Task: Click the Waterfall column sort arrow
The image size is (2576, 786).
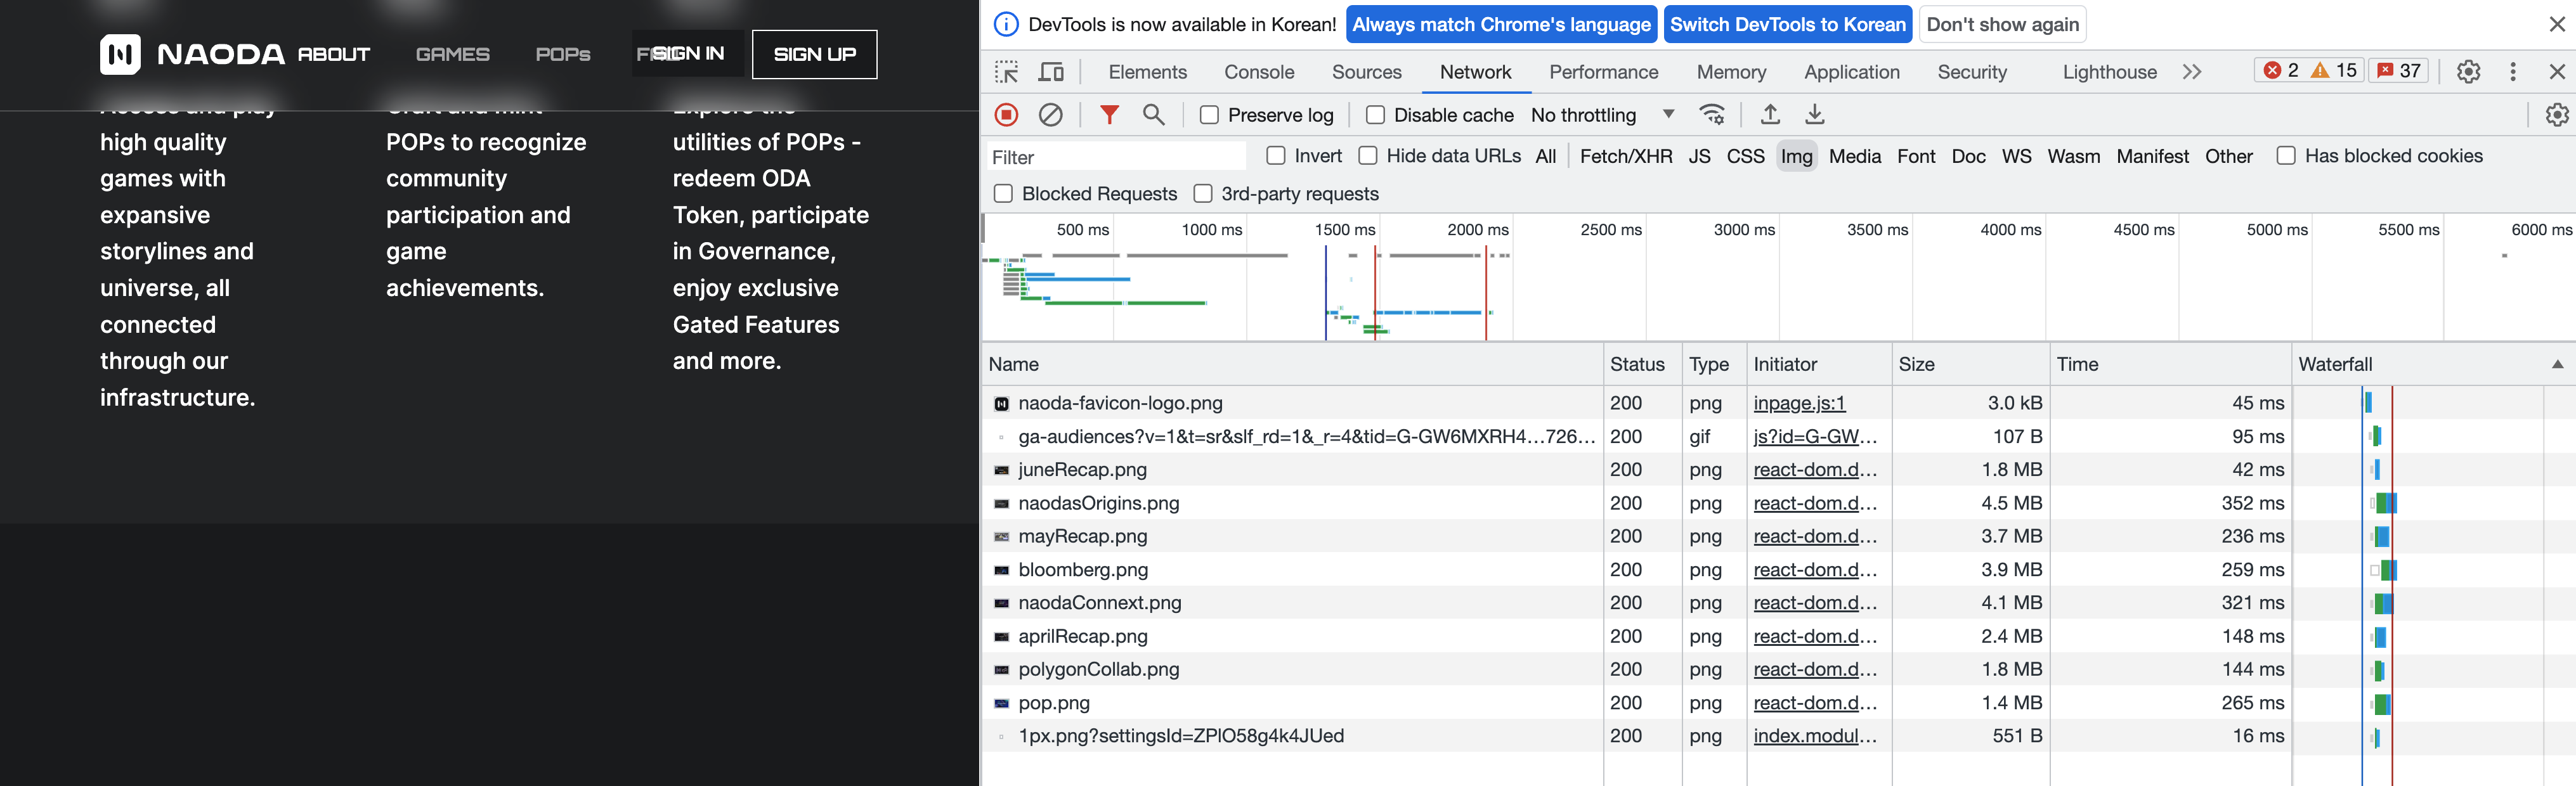Action: [2557, 365]
